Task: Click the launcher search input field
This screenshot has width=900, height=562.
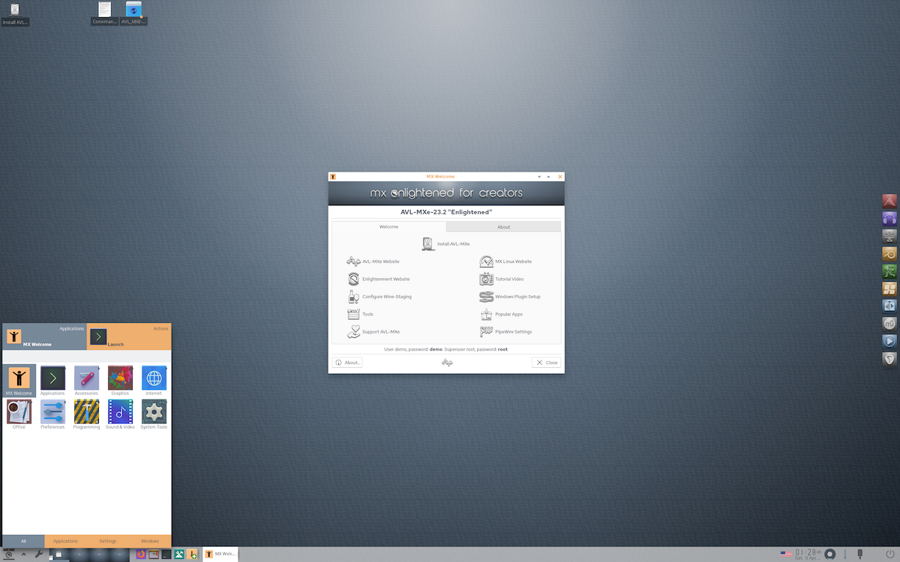Action: tap(87, 357)
